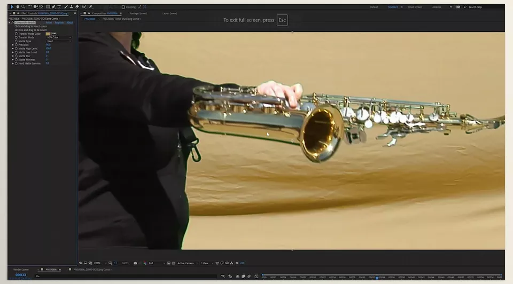Select the Puppet Pin tool
Image resolution: width=513 pixels, height=284 pixels.
[90, 7]
